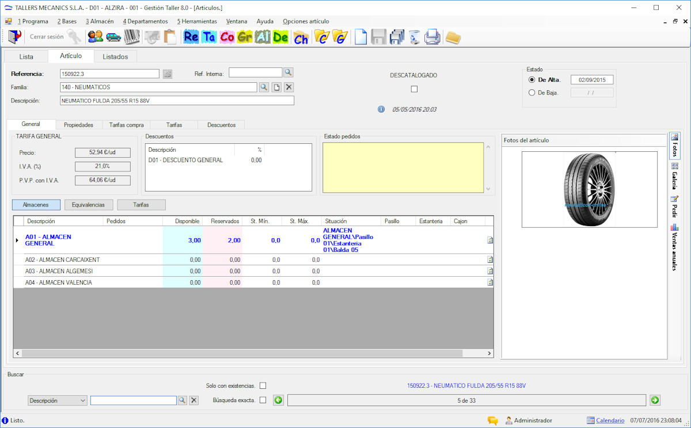Viewport: 691px width, 428px height.
Task: Switch to the Propiedades tab
Action: click(x=78, y=125)
